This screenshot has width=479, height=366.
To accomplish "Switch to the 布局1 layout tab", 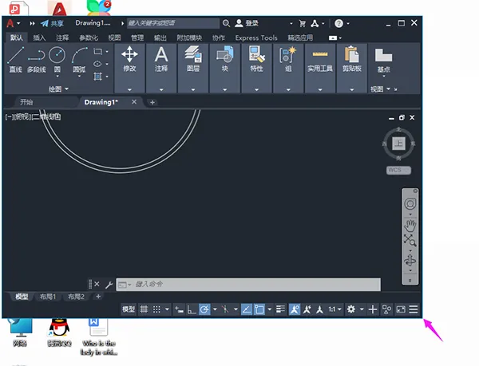I will click(48, 297).
